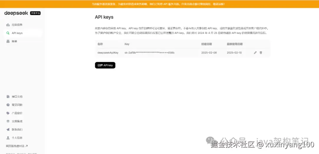Click the 接口文档 document icon
This screenshot has width=319, height=154.
[8, 97]
